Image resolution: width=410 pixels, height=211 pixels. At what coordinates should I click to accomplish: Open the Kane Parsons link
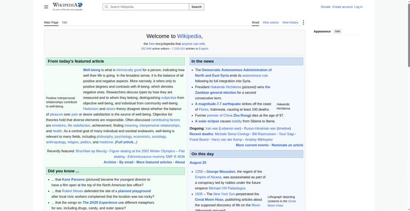[73, 180]
